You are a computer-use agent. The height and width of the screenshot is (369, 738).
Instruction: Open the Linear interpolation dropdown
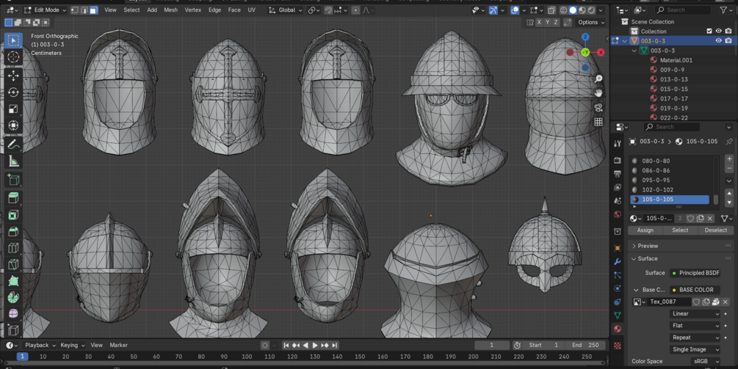695,314
